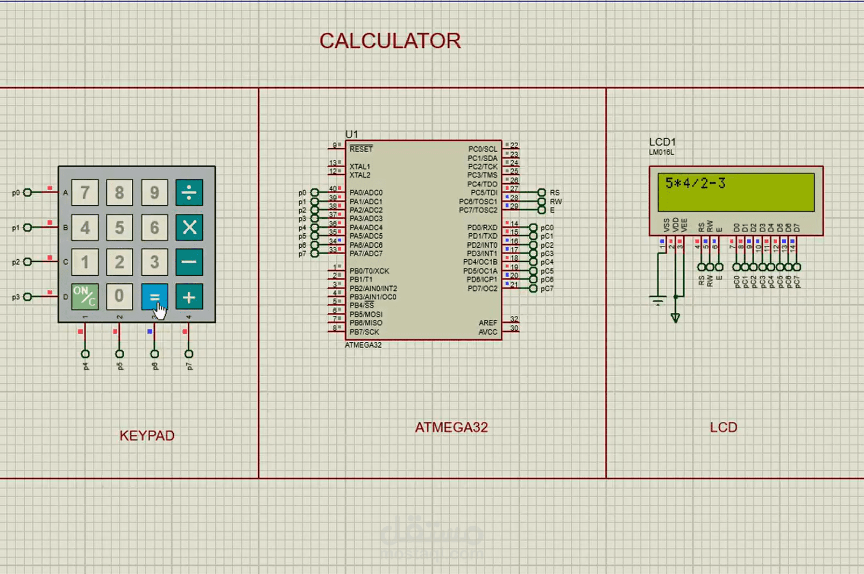Click the minus key on keypad

coord(189,262)
